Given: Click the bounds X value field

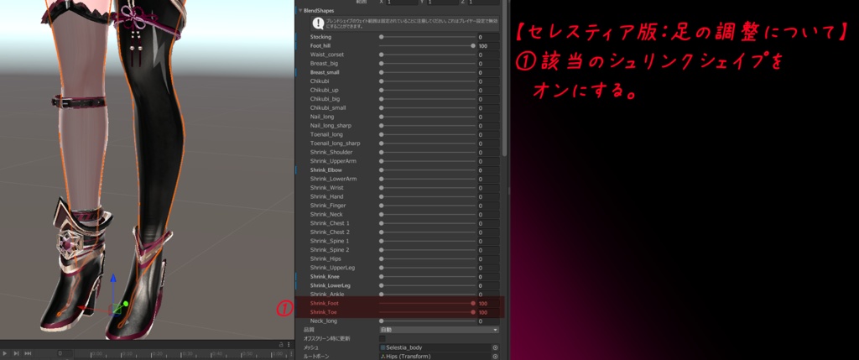Looking at the screenshot, I should click(x=403, y=3).
